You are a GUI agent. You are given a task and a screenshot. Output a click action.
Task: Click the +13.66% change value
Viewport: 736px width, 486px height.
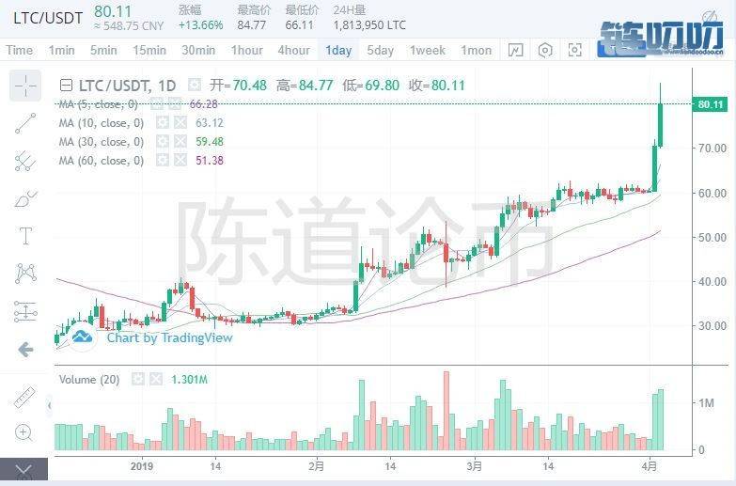200,25
